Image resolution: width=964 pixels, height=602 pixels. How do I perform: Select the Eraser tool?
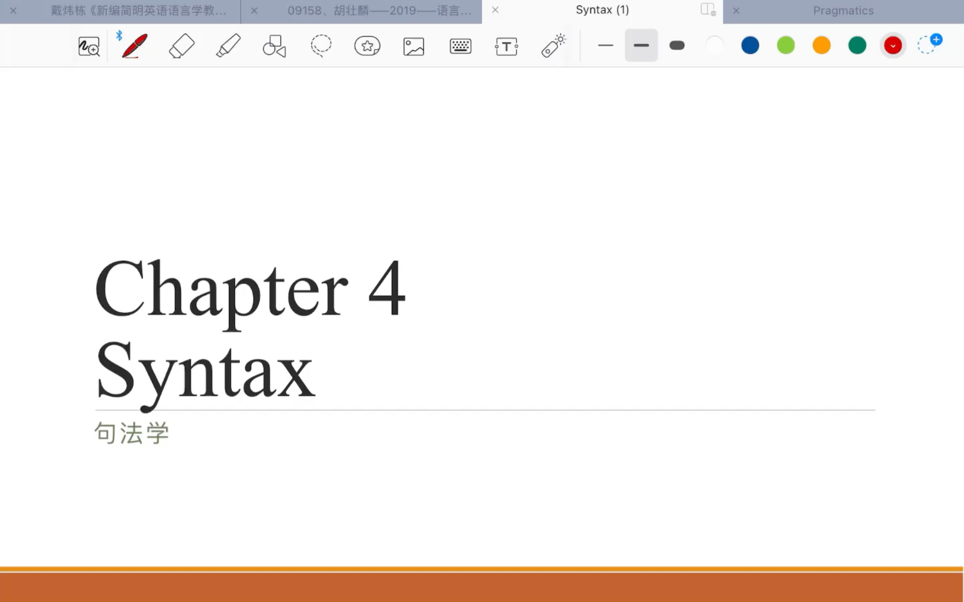182,46
